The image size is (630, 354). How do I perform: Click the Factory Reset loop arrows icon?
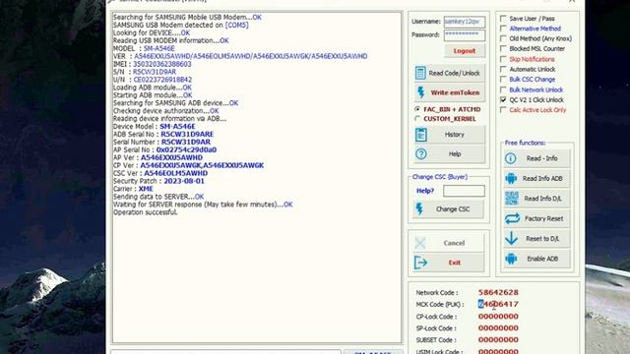512,218
